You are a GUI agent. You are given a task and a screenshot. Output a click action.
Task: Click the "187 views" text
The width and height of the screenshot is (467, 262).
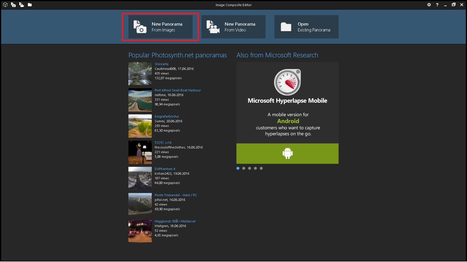162,178
